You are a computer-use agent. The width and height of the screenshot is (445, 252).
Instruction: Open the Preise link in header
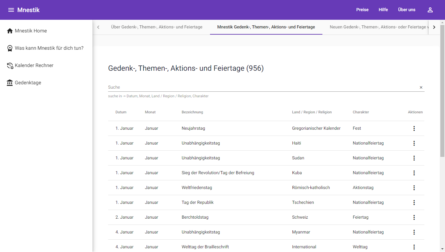[x=362, y=10]
